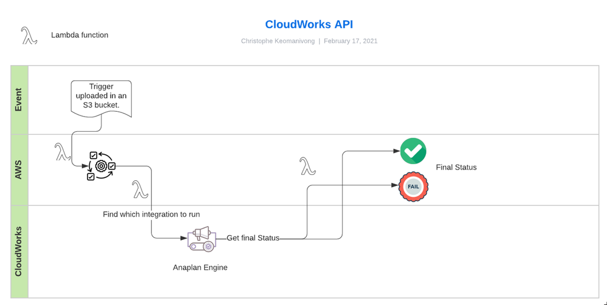Click the lambda symbol near status arrows

click(x=308, y=166)
